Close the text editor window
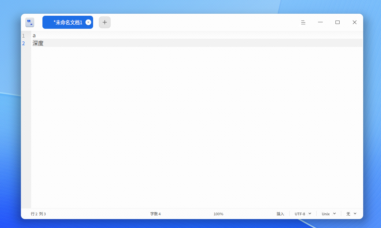The image size is (381, 228). (355, 22)
